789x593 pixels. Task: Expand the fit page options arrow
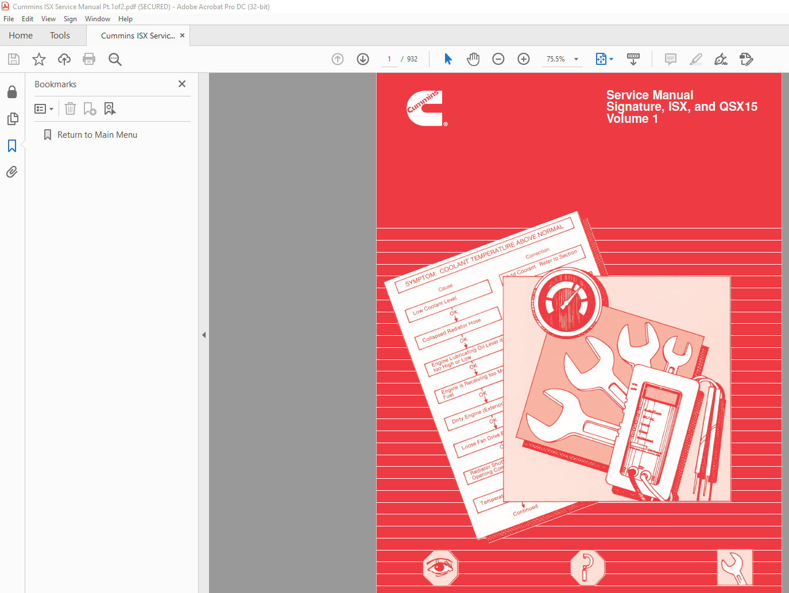612,59
